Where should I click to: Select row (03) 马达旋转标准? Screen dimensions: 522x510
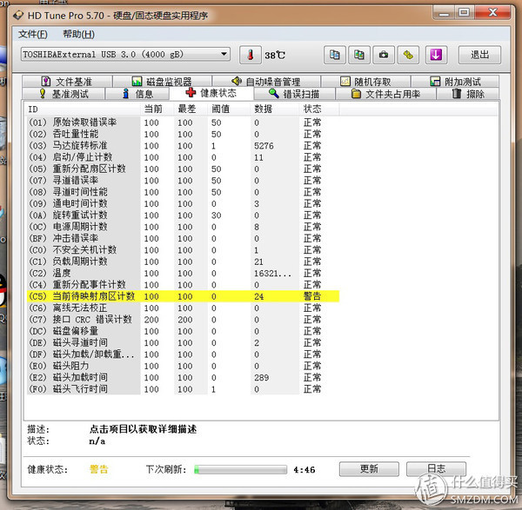pyautogui.click(x=183, y=146)
